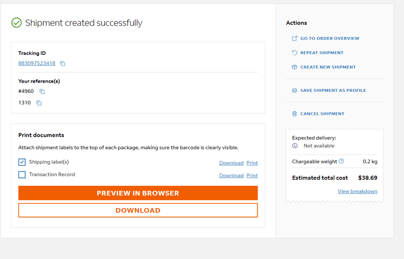Image resolution: width=404 pixels, height=259 pixels.
Task: Open chargeable weight help tooltip
Action: pyautogui.click(x=341, y=162)
